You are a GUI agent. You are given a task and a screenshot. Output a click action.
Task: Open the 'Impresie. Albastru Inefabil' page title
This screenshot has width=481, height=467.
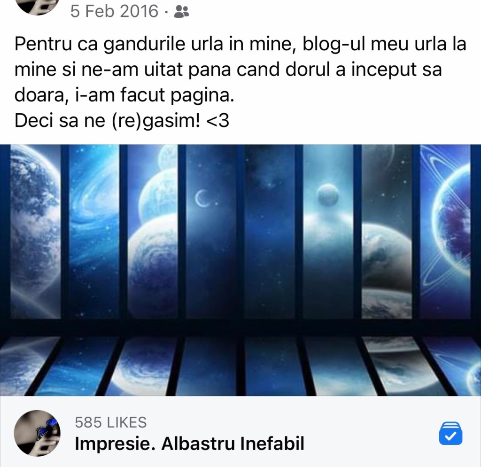click(x=190, y=444)
